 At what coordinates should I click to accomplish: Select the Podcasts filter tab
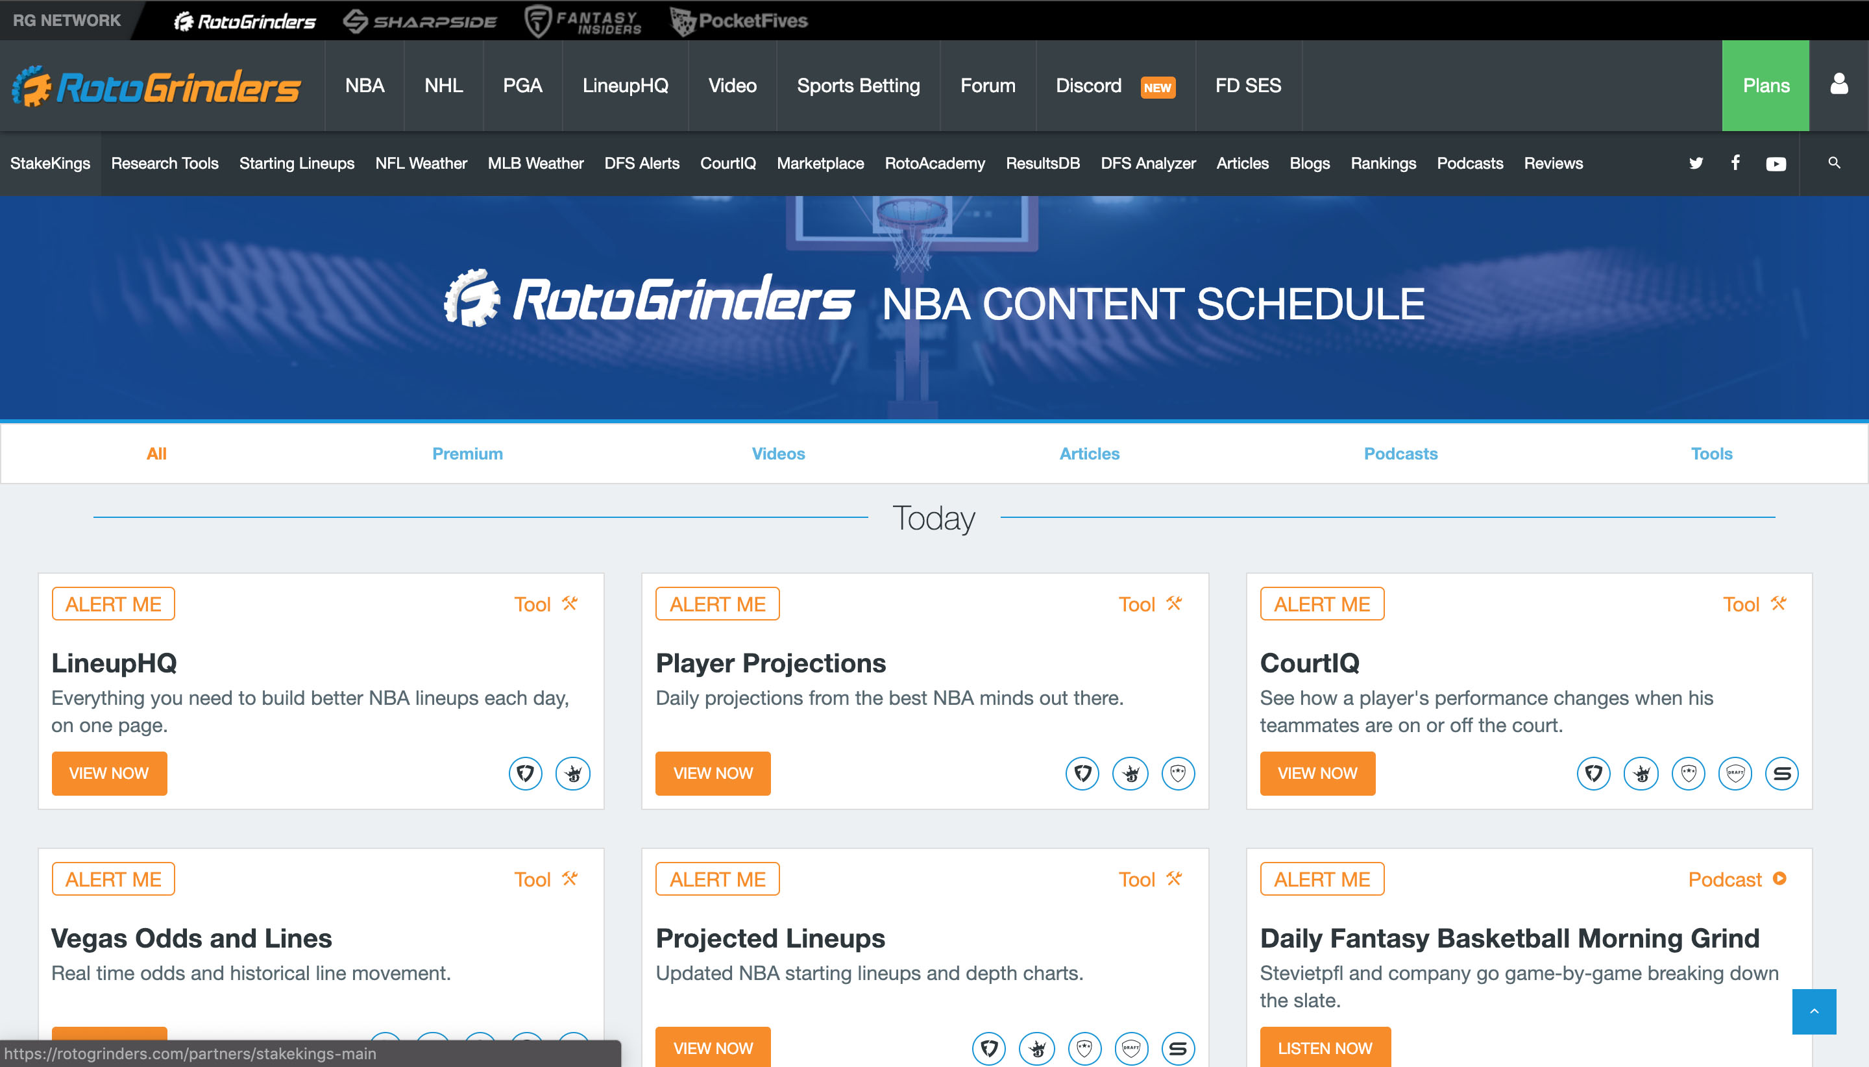click(1400, 453)
